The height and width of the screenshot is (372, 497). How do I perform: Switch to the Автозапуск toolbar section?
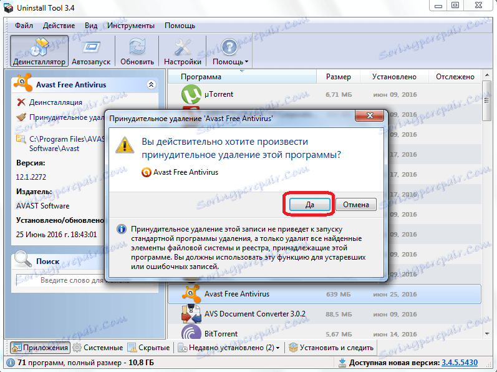point(91,51)
